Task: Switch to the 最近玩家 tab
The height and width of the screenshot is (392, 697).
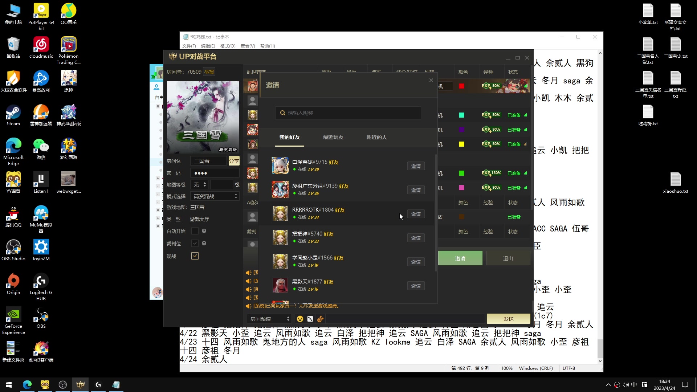Action: pyautogui.click(x=333, y=137)
